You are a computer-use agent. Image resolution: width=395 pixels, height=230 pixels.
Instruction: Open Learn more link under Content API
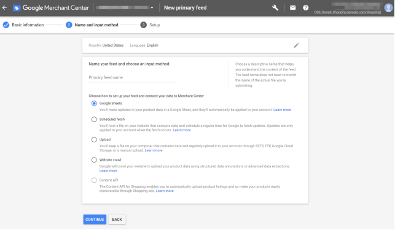[x=165, y=191]
